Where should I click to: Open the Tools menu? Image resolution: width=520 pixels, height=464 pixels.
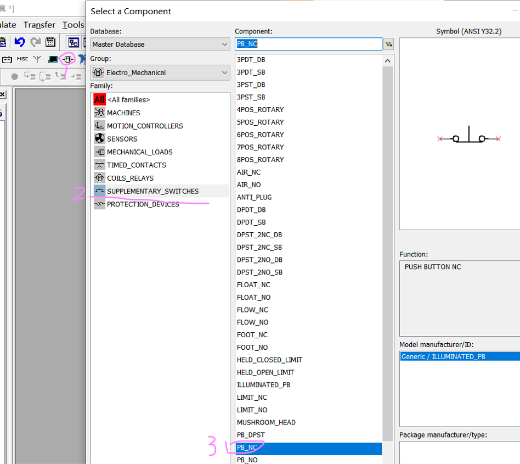[74, 25]
